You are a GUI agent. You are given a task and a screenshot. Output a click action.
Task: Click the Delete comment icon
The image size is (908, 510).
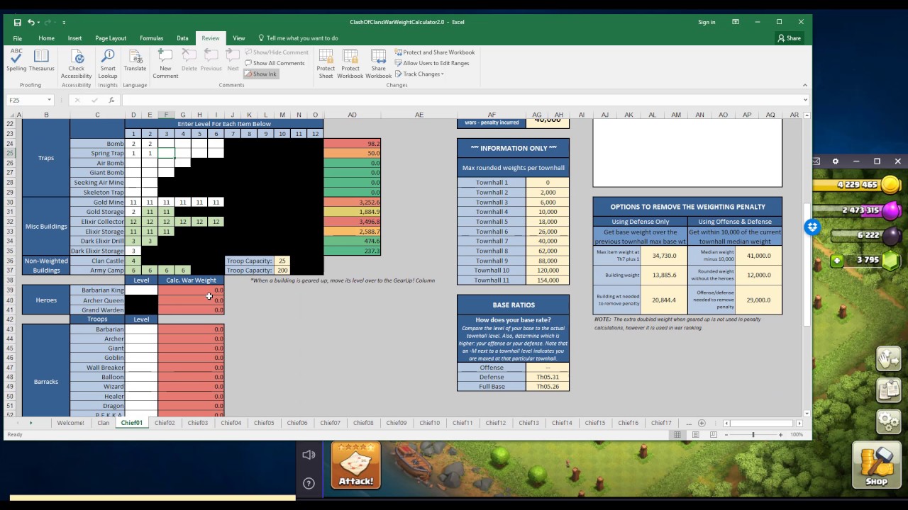click(x=189, y=61)
